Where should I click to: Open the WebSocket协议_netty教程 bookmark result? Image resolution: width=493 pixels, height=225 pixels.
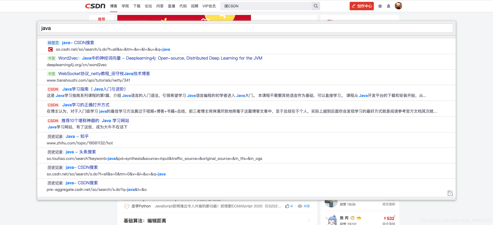[246, 77]
